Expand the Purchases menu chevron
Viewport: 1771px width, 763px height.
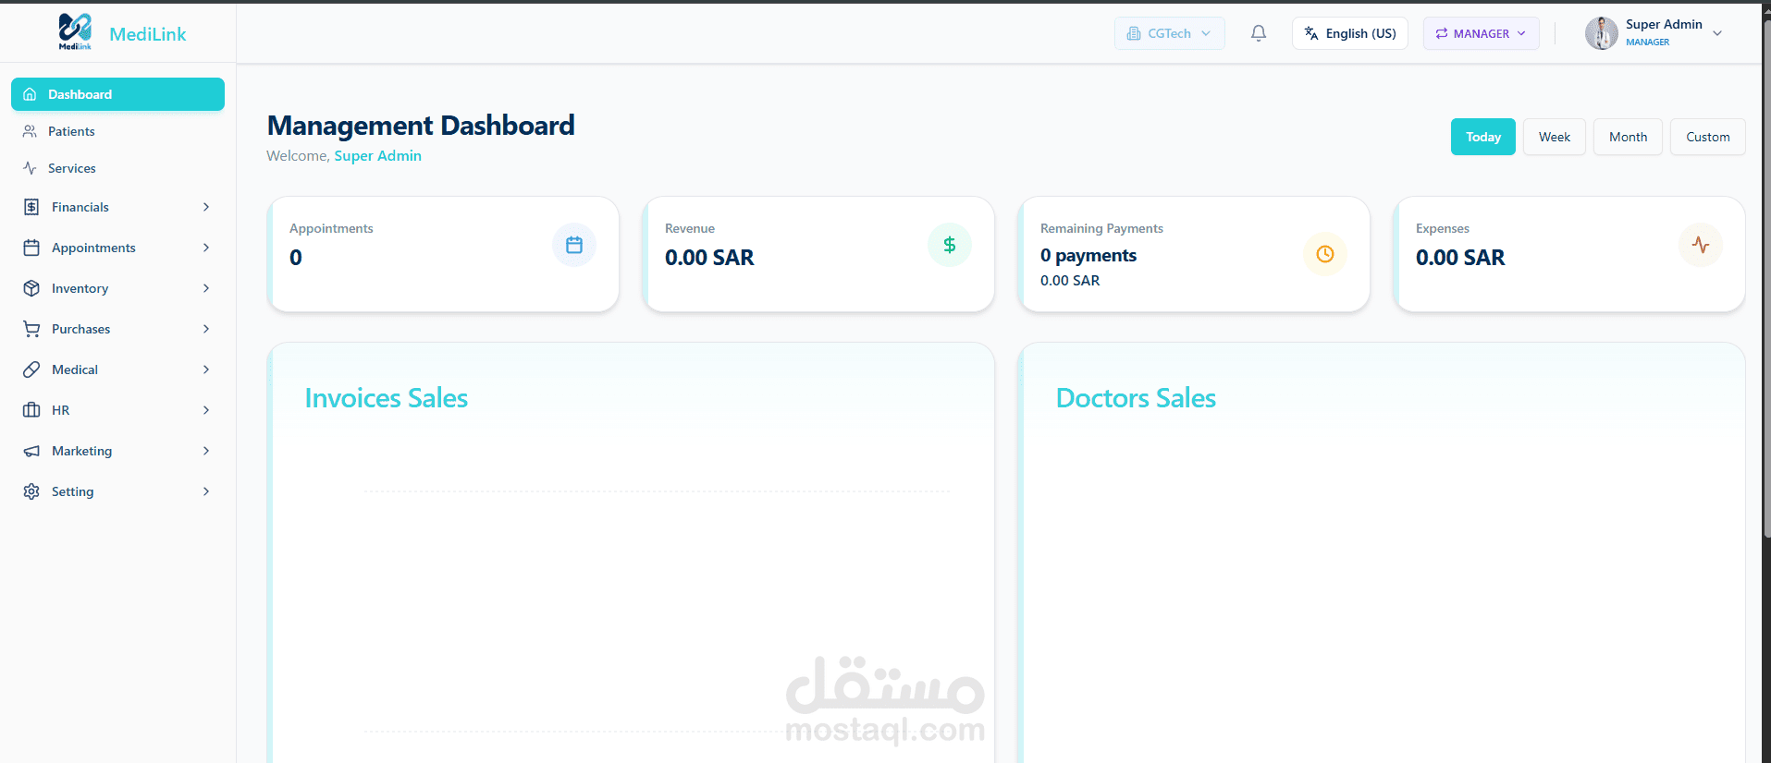click(x=206, y=329)
